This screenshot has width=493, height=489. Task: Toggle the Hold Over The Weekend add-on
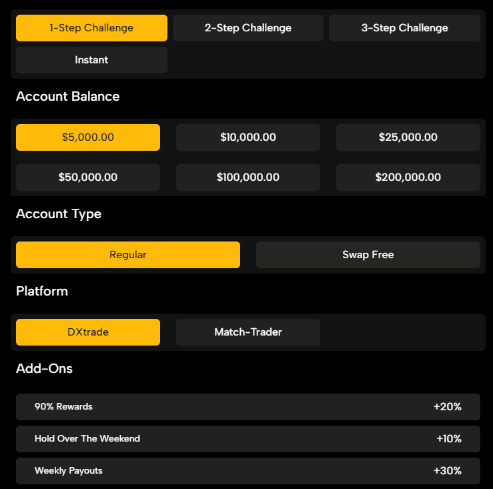pyautogui.click(x=87, y=439)
